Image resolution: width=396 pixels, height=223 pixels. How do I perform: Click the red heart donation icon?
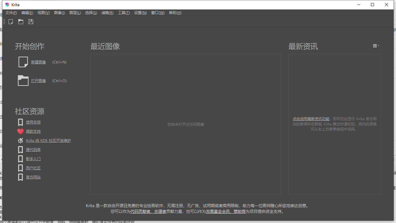(x=20, y=131)
